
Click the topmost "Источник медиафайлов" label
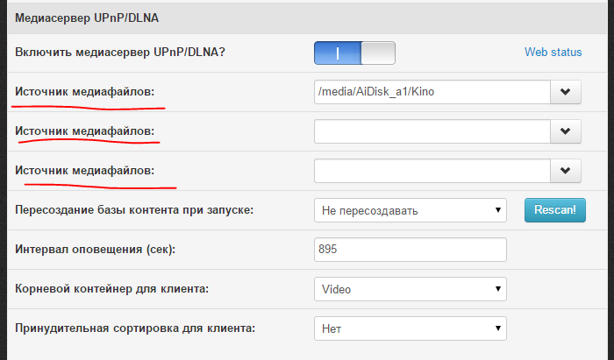click(x=85, y=91)
